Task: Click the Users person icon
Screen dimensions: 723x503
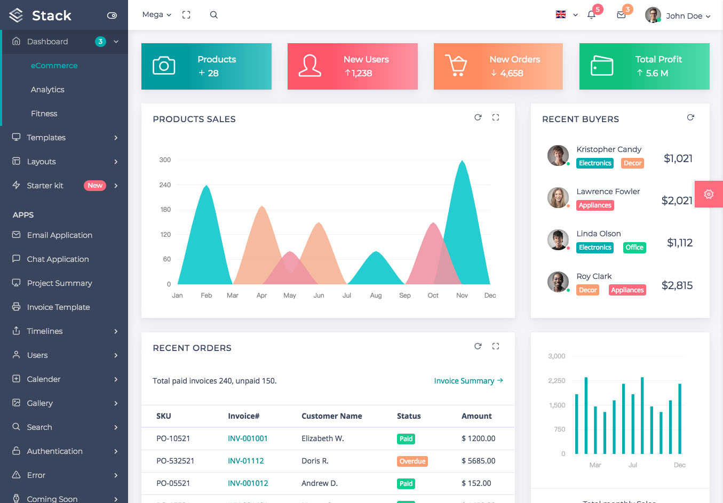Action: (16, 355)
